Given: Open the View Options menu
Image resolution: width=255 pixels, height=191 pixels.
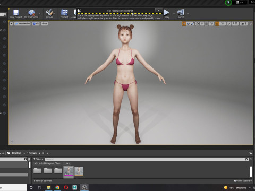Looking at the screenshot, I should click(x=243, y=181).
